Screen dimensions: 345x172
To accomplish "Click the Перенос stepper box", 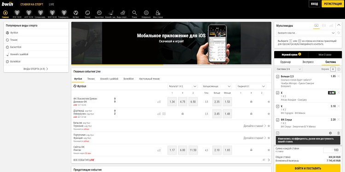I will [333, 69].
